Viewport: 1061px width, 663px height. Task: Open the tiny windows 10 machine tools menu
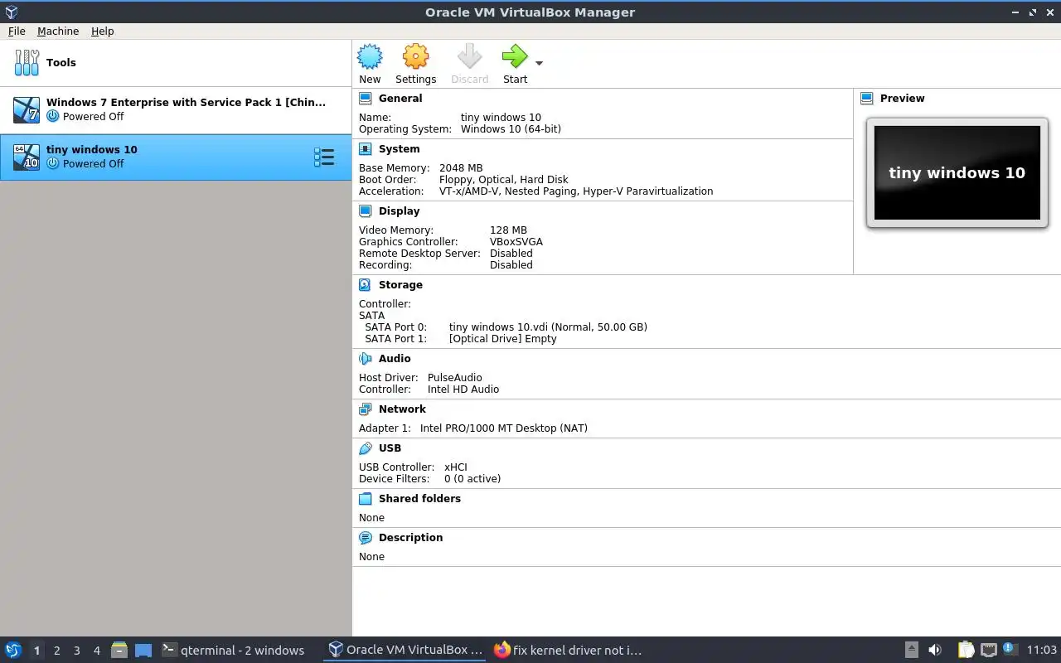[x=324, y=157]
